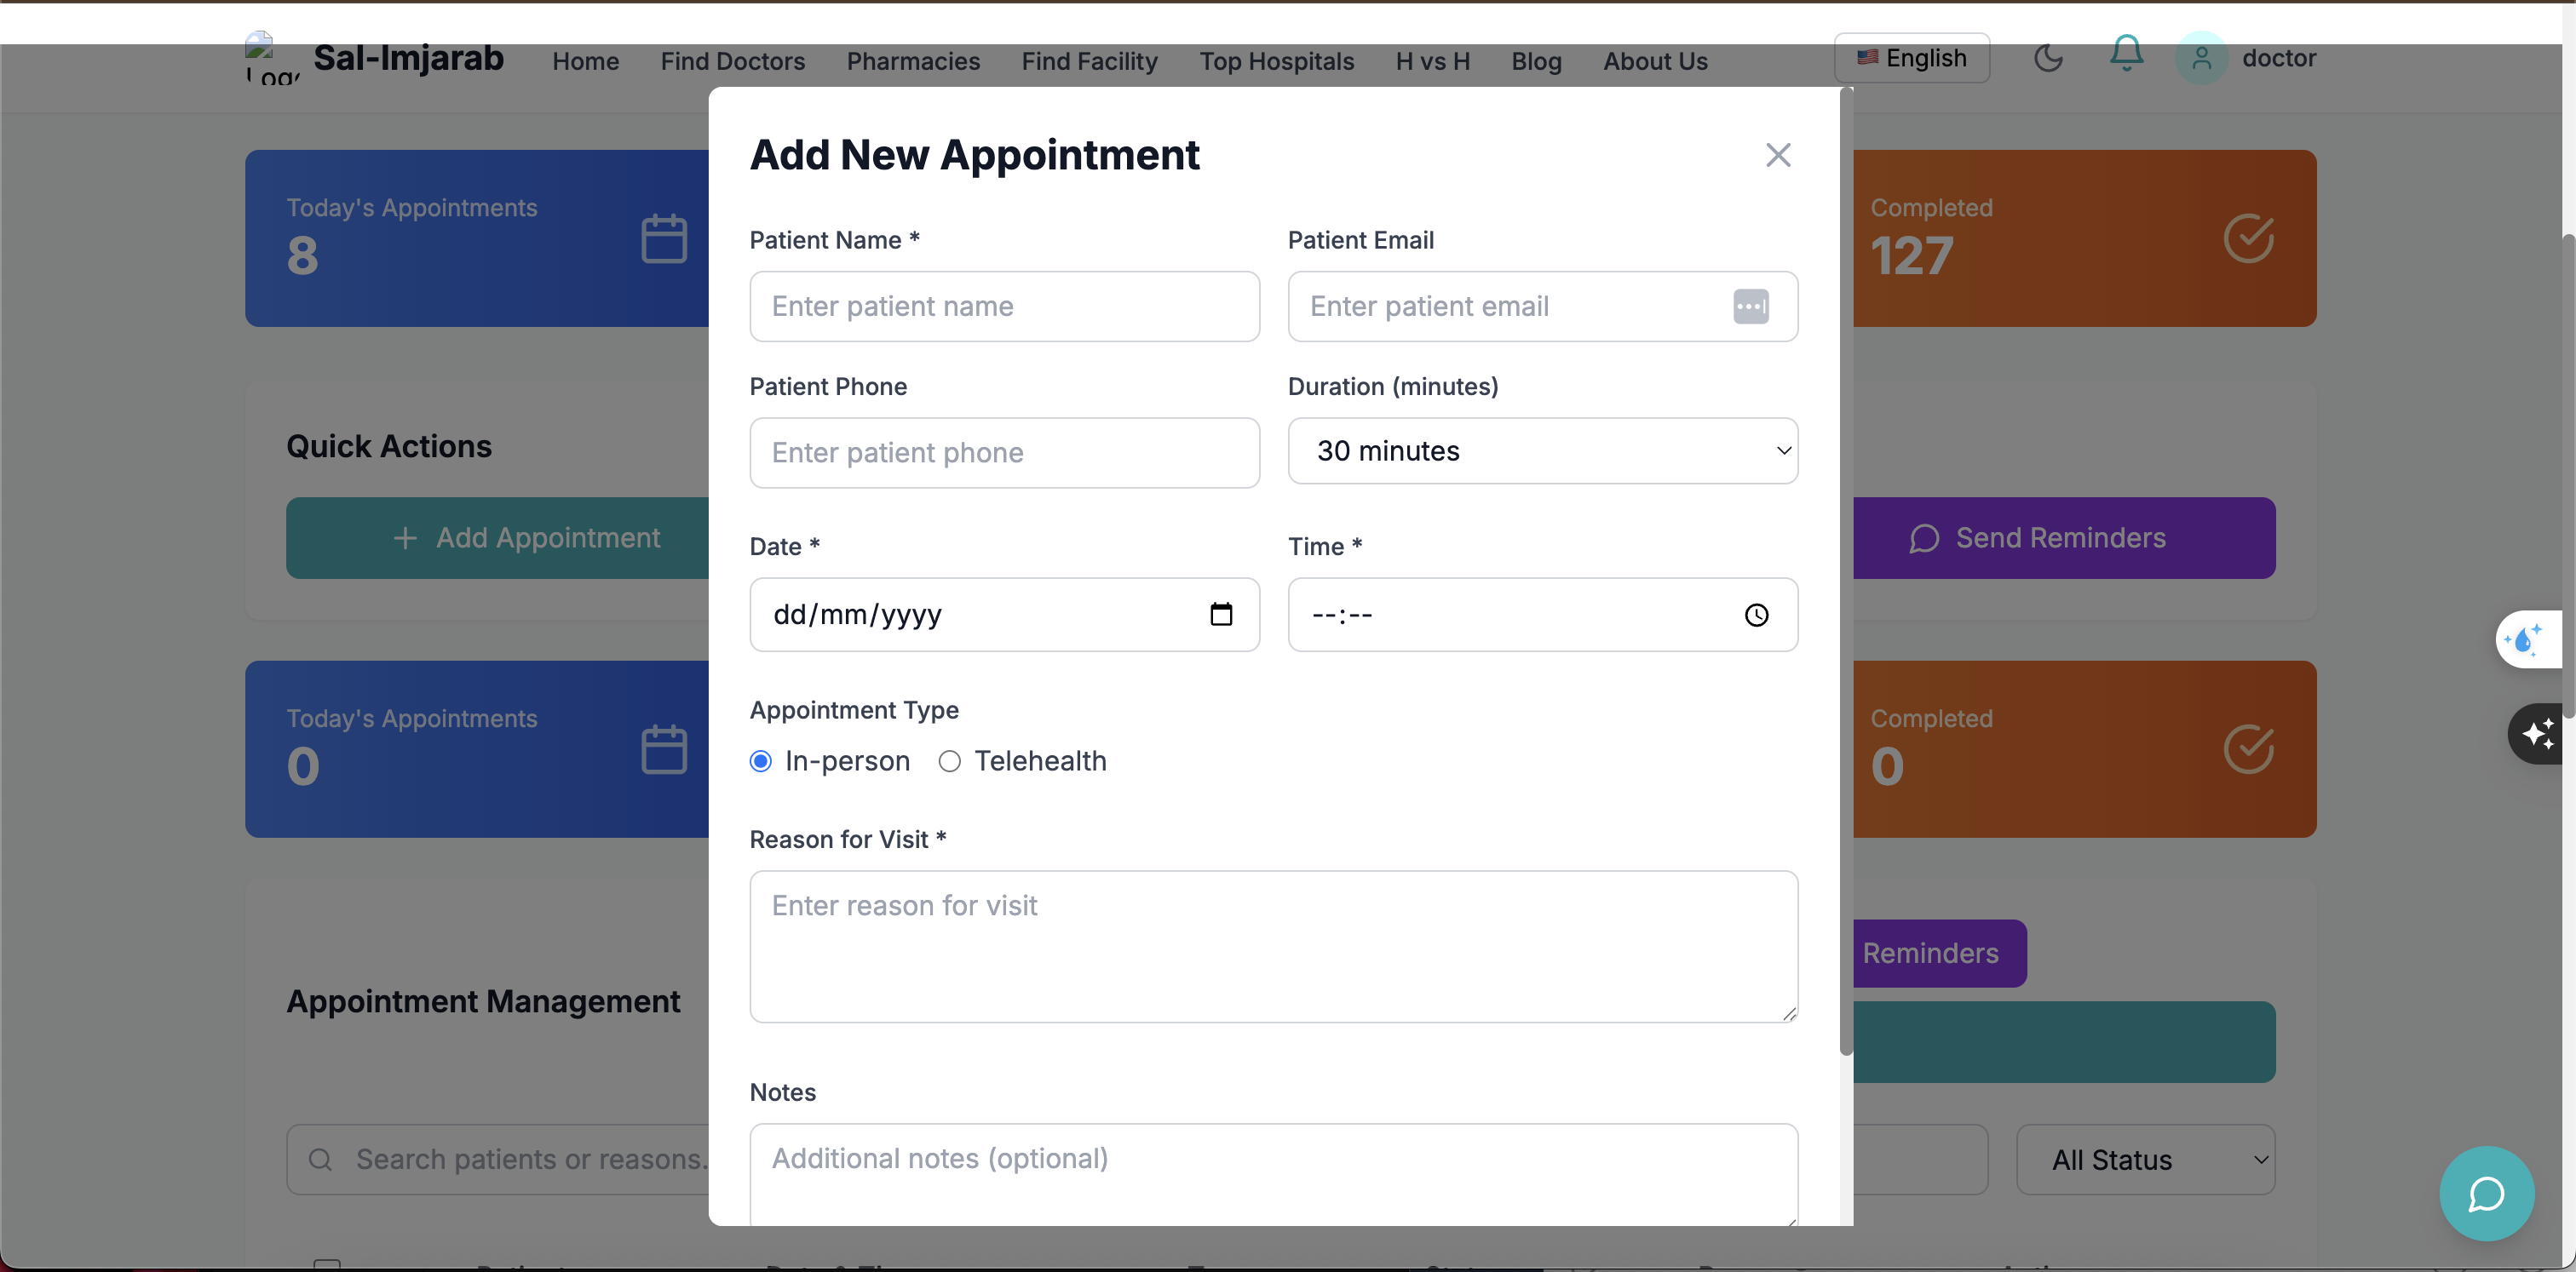Open the date picker calendar icon
Viewport: 2576px width, 1272px height.
(x=1220, y=614)
